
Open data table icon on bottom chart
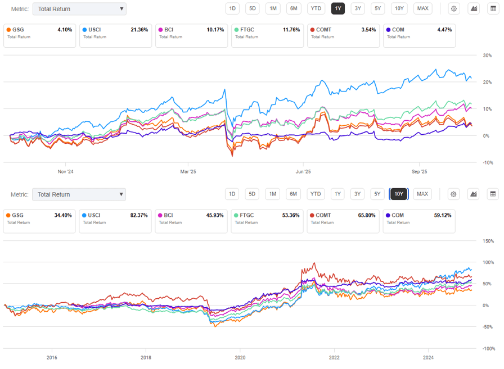pos(493,194)
